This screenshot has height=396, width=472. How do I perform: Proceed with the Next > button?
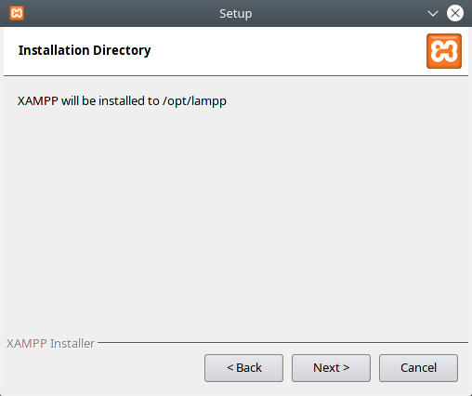click(331, 368)
